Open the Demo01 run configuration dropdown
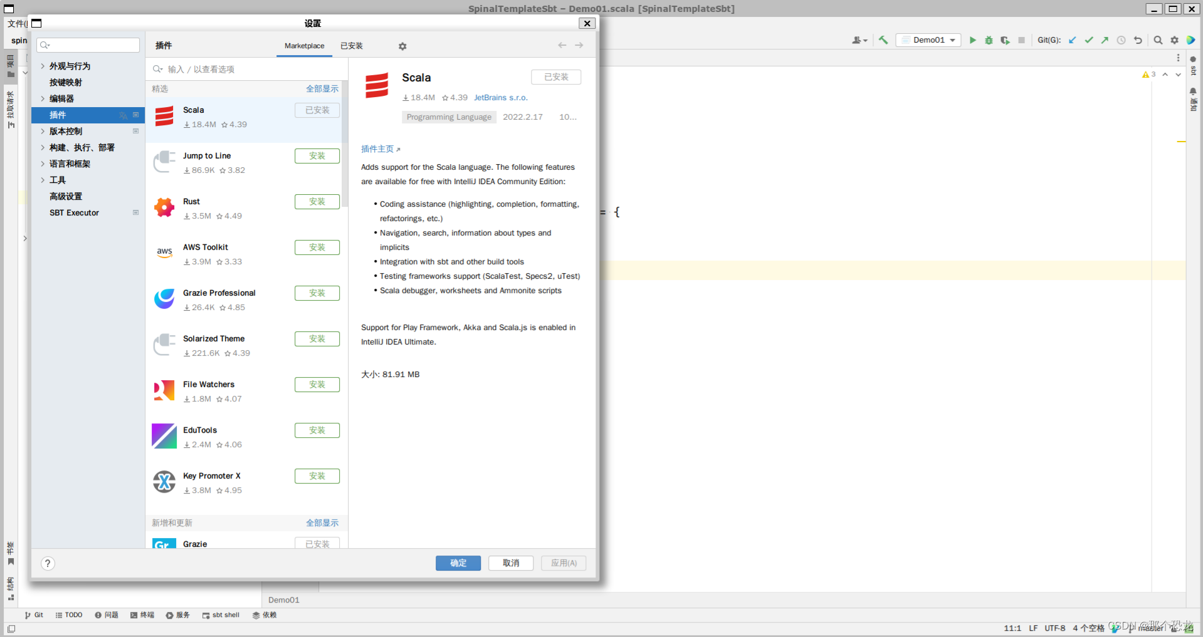1203x637 pixels. (928, 40)
